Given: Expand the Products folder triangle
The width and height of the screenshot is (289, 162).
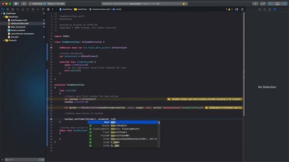Looking at the screenshot, I should click(4, 40).
